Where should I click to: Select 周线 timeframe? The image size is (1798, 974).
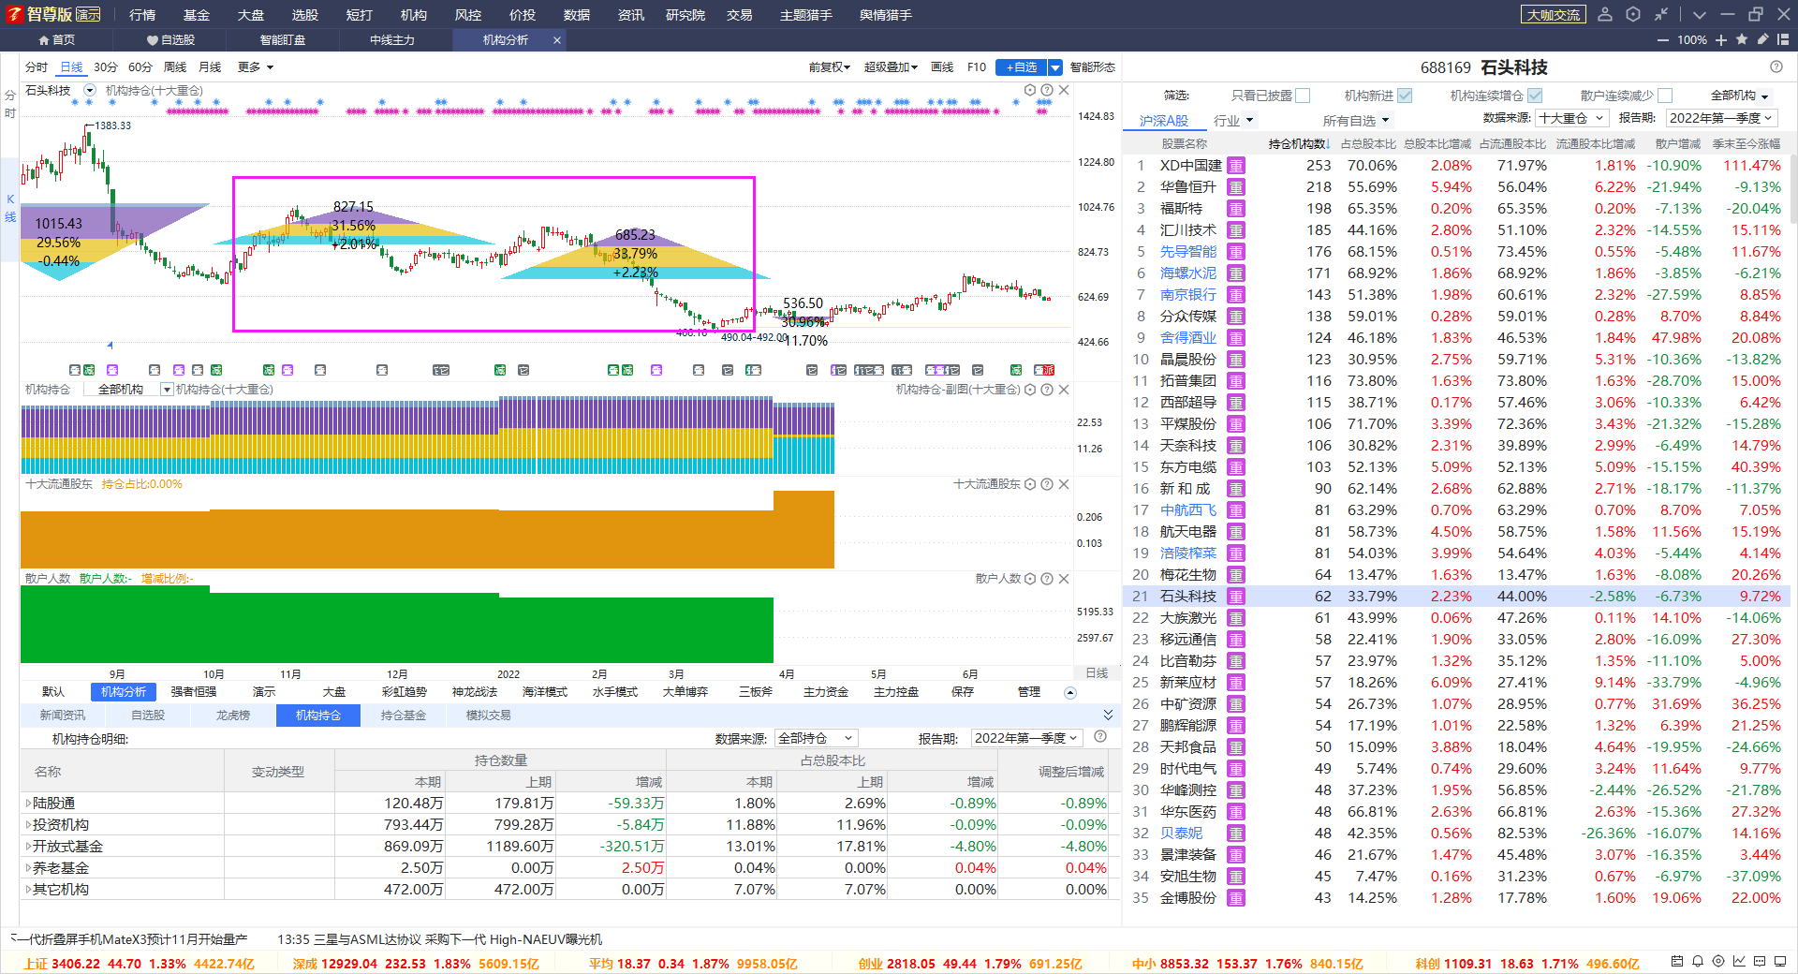tap(175, 66)
